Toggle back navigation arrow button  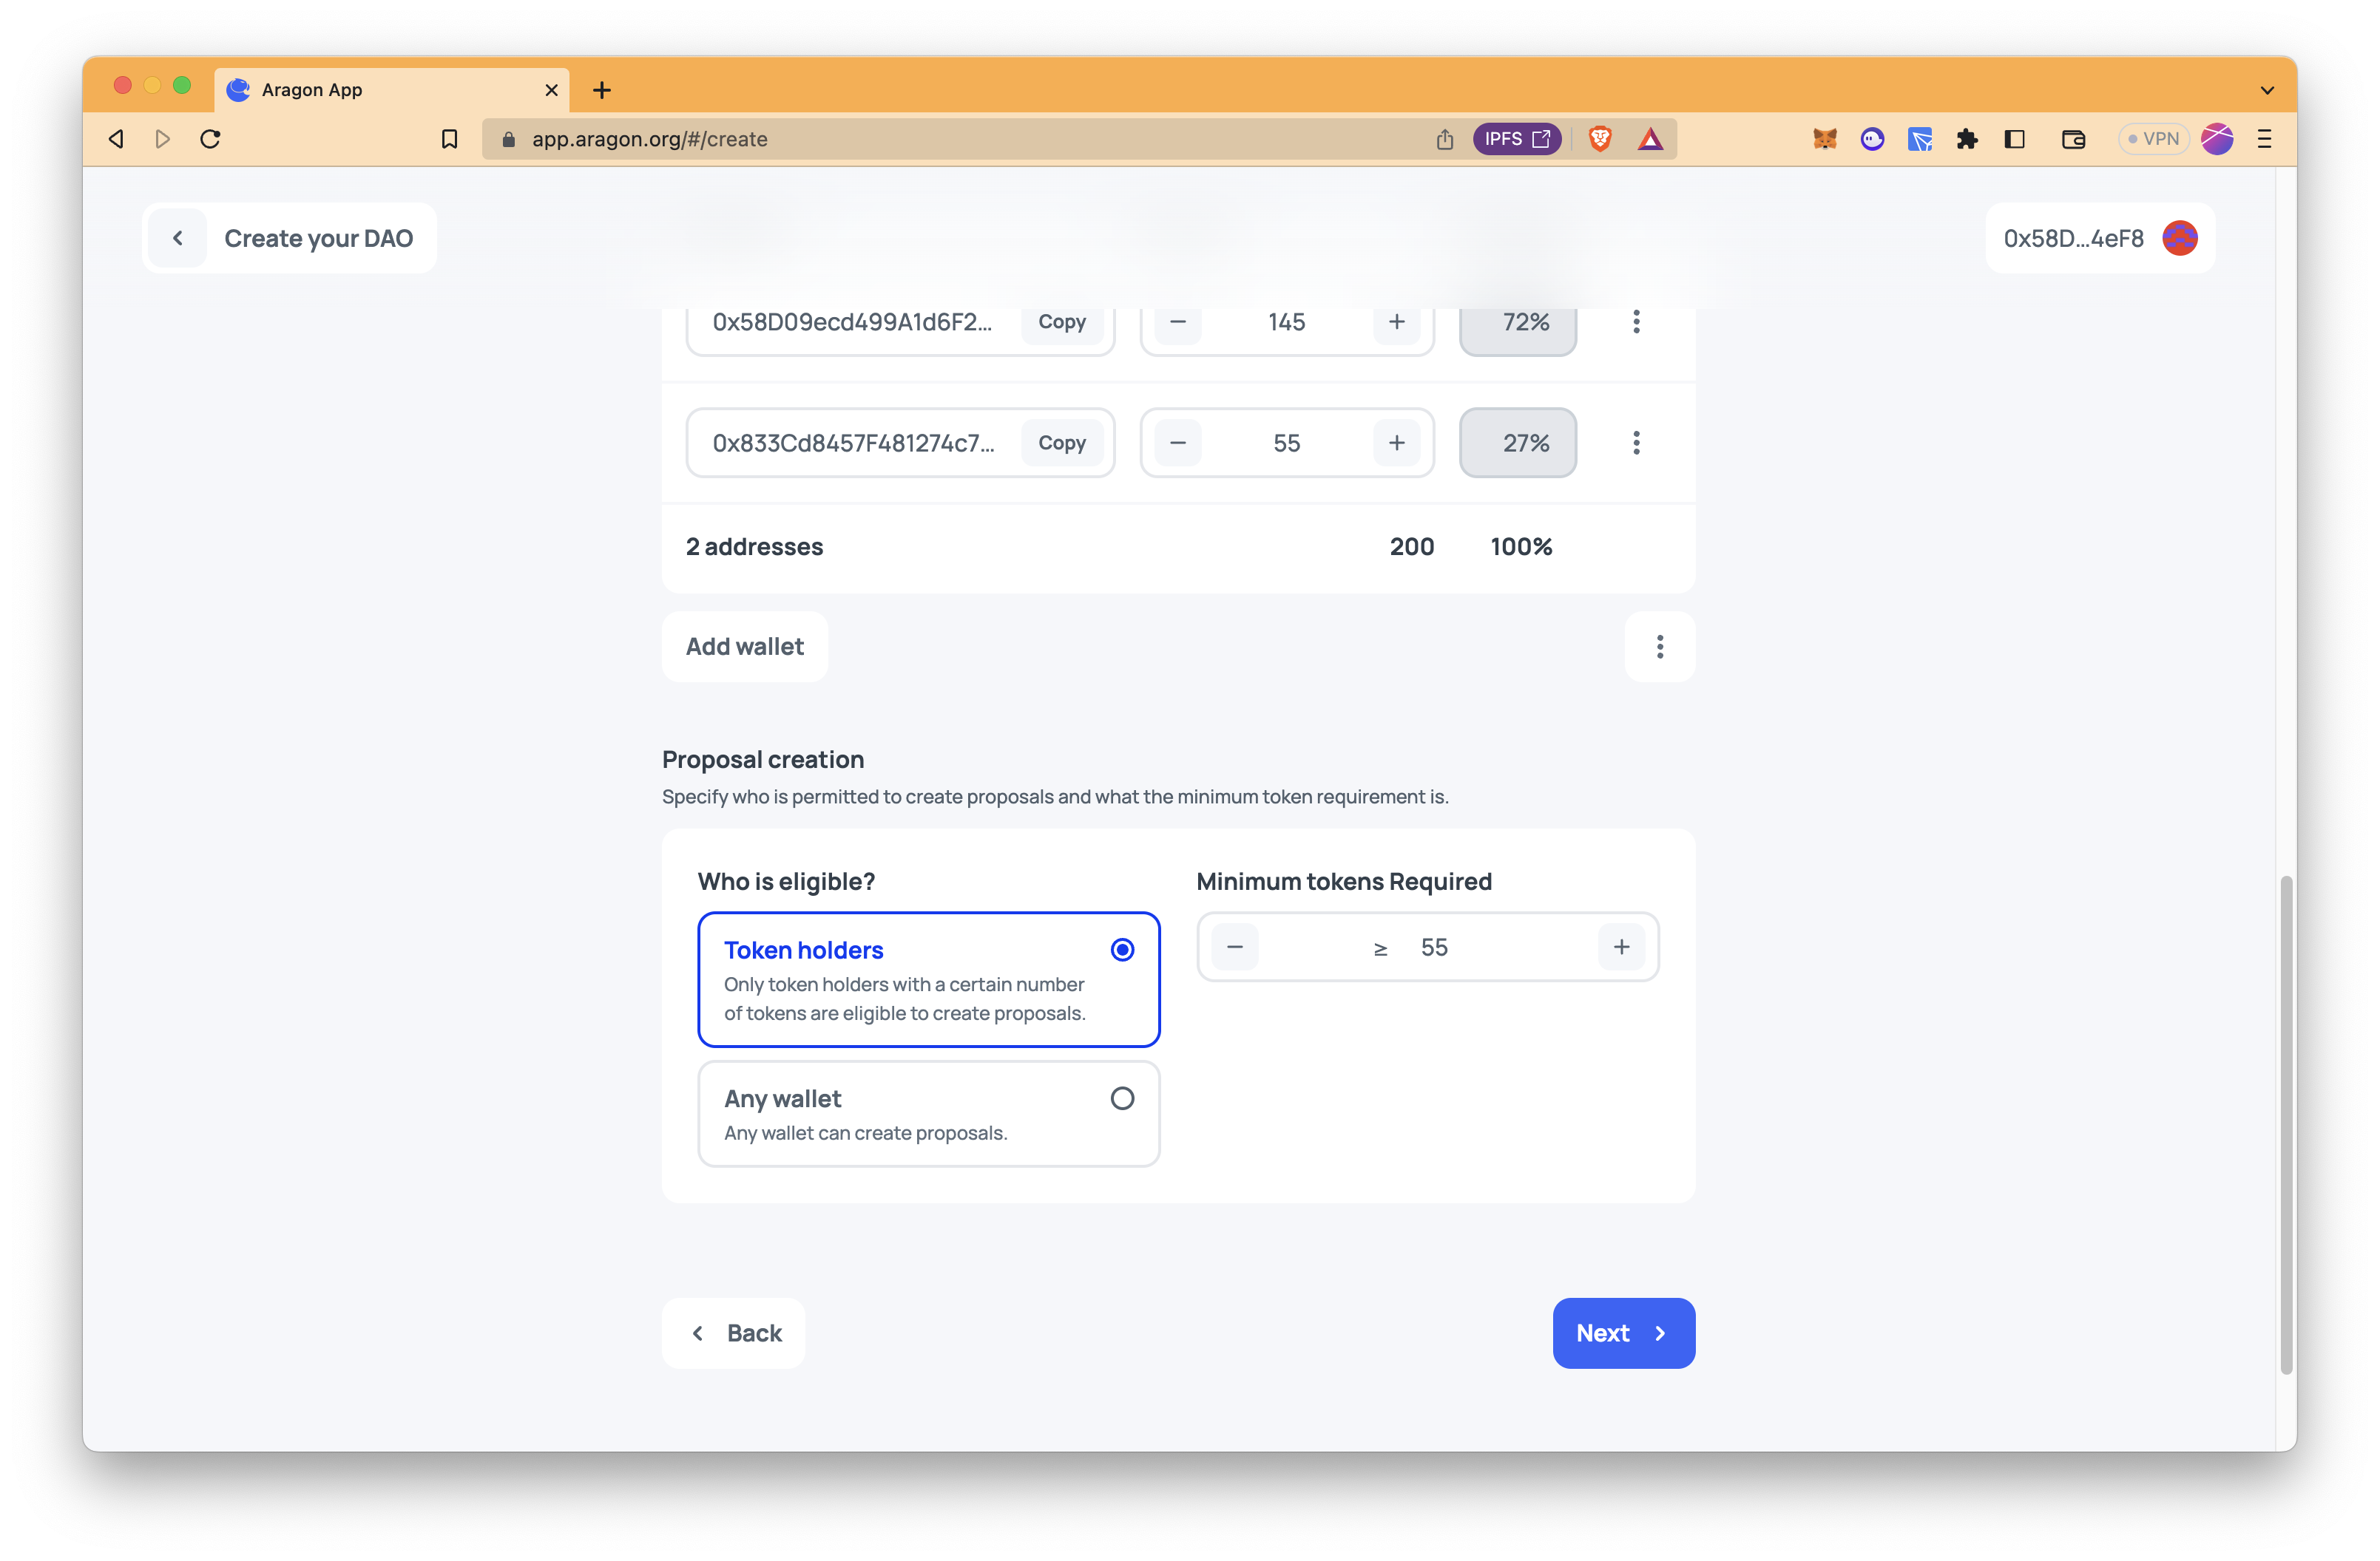click(x=175, y=237)
